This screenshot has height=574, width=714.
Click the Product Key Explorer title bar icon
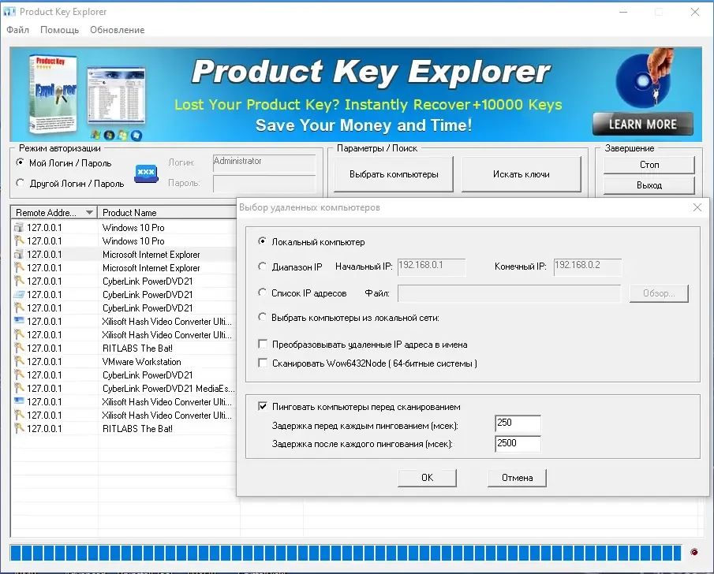click(x=9, y=11)
